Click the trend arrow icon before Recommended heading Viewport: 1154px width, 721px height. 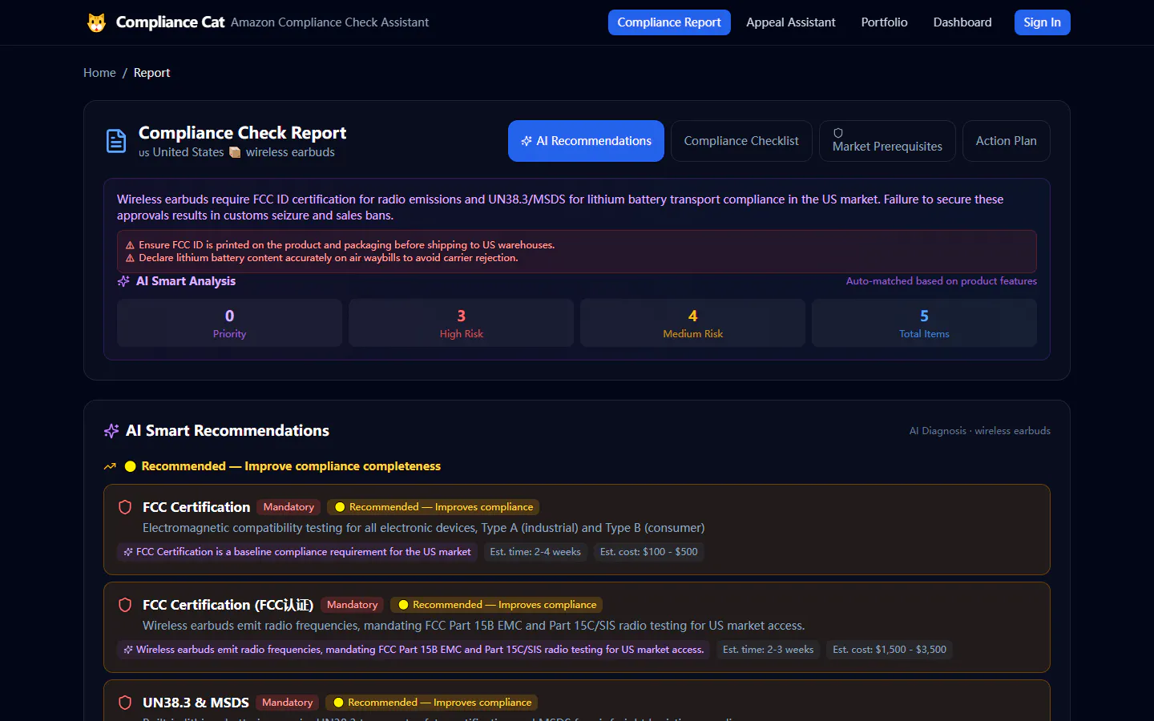click(x=110, y=466)
